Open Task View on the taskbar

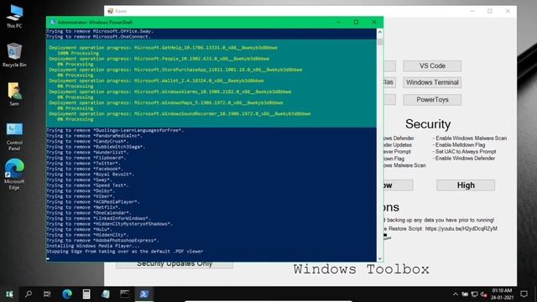pyautogui.click(x=47, y=294)
